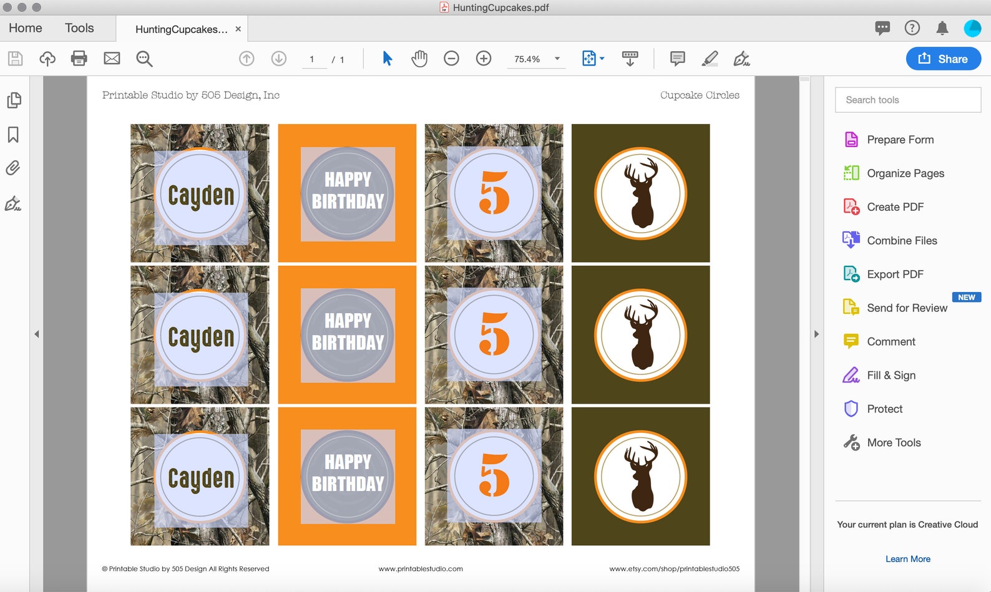Open zoom level dropdown
Screen dimensions: 991x592
click(557, 59)
